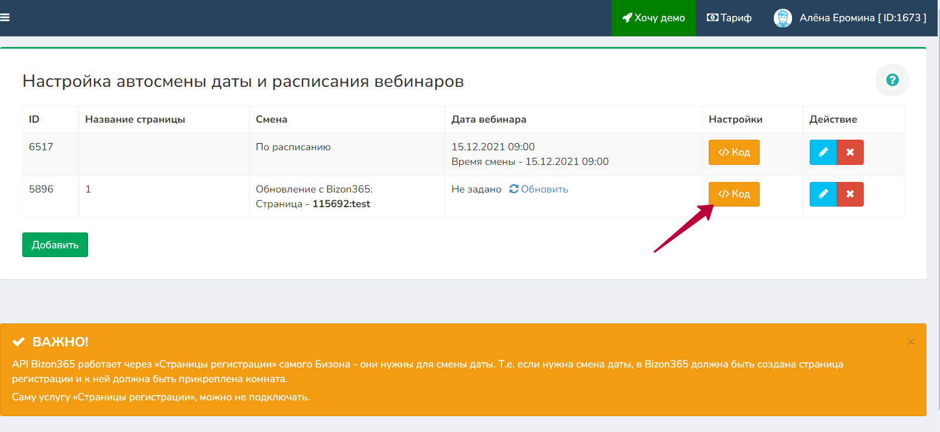The image size is (940, 432).
Task: Show code for webinar row 6517
Action: [x=733, y=153]
